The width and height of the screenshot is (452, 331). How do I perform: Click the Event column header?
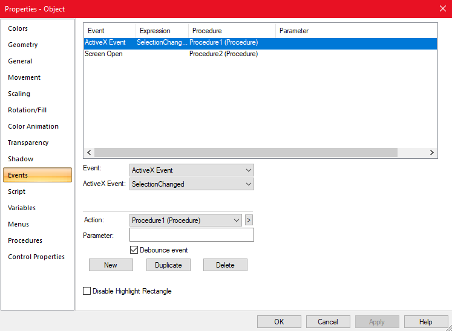(110, 31)
